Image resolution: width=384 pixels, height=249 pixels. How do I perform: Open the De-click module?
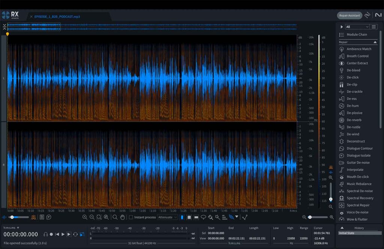click(352, 78)
